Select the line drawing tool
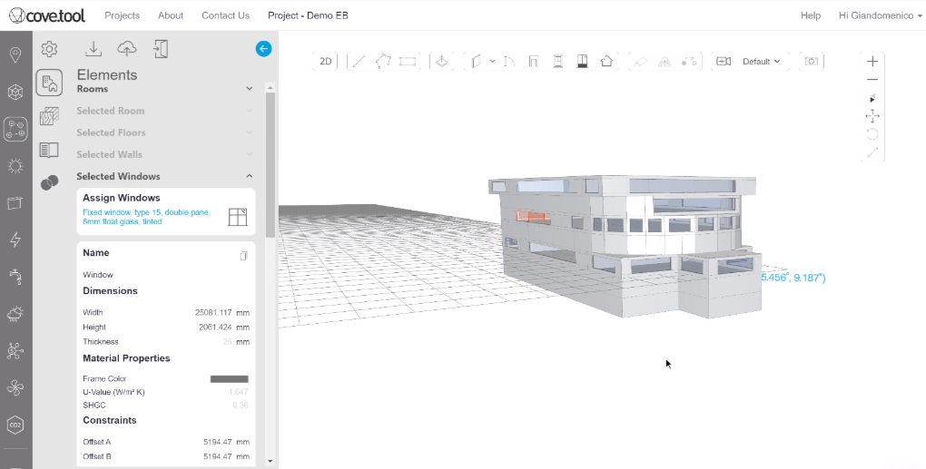 pos(359,62)
